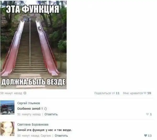Like Сергей Ульянов's comment with the heart icon
The image size is (157, 140).
tap(147, 114)
